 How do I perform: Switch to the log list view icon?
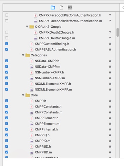click(x=70, y=8)
